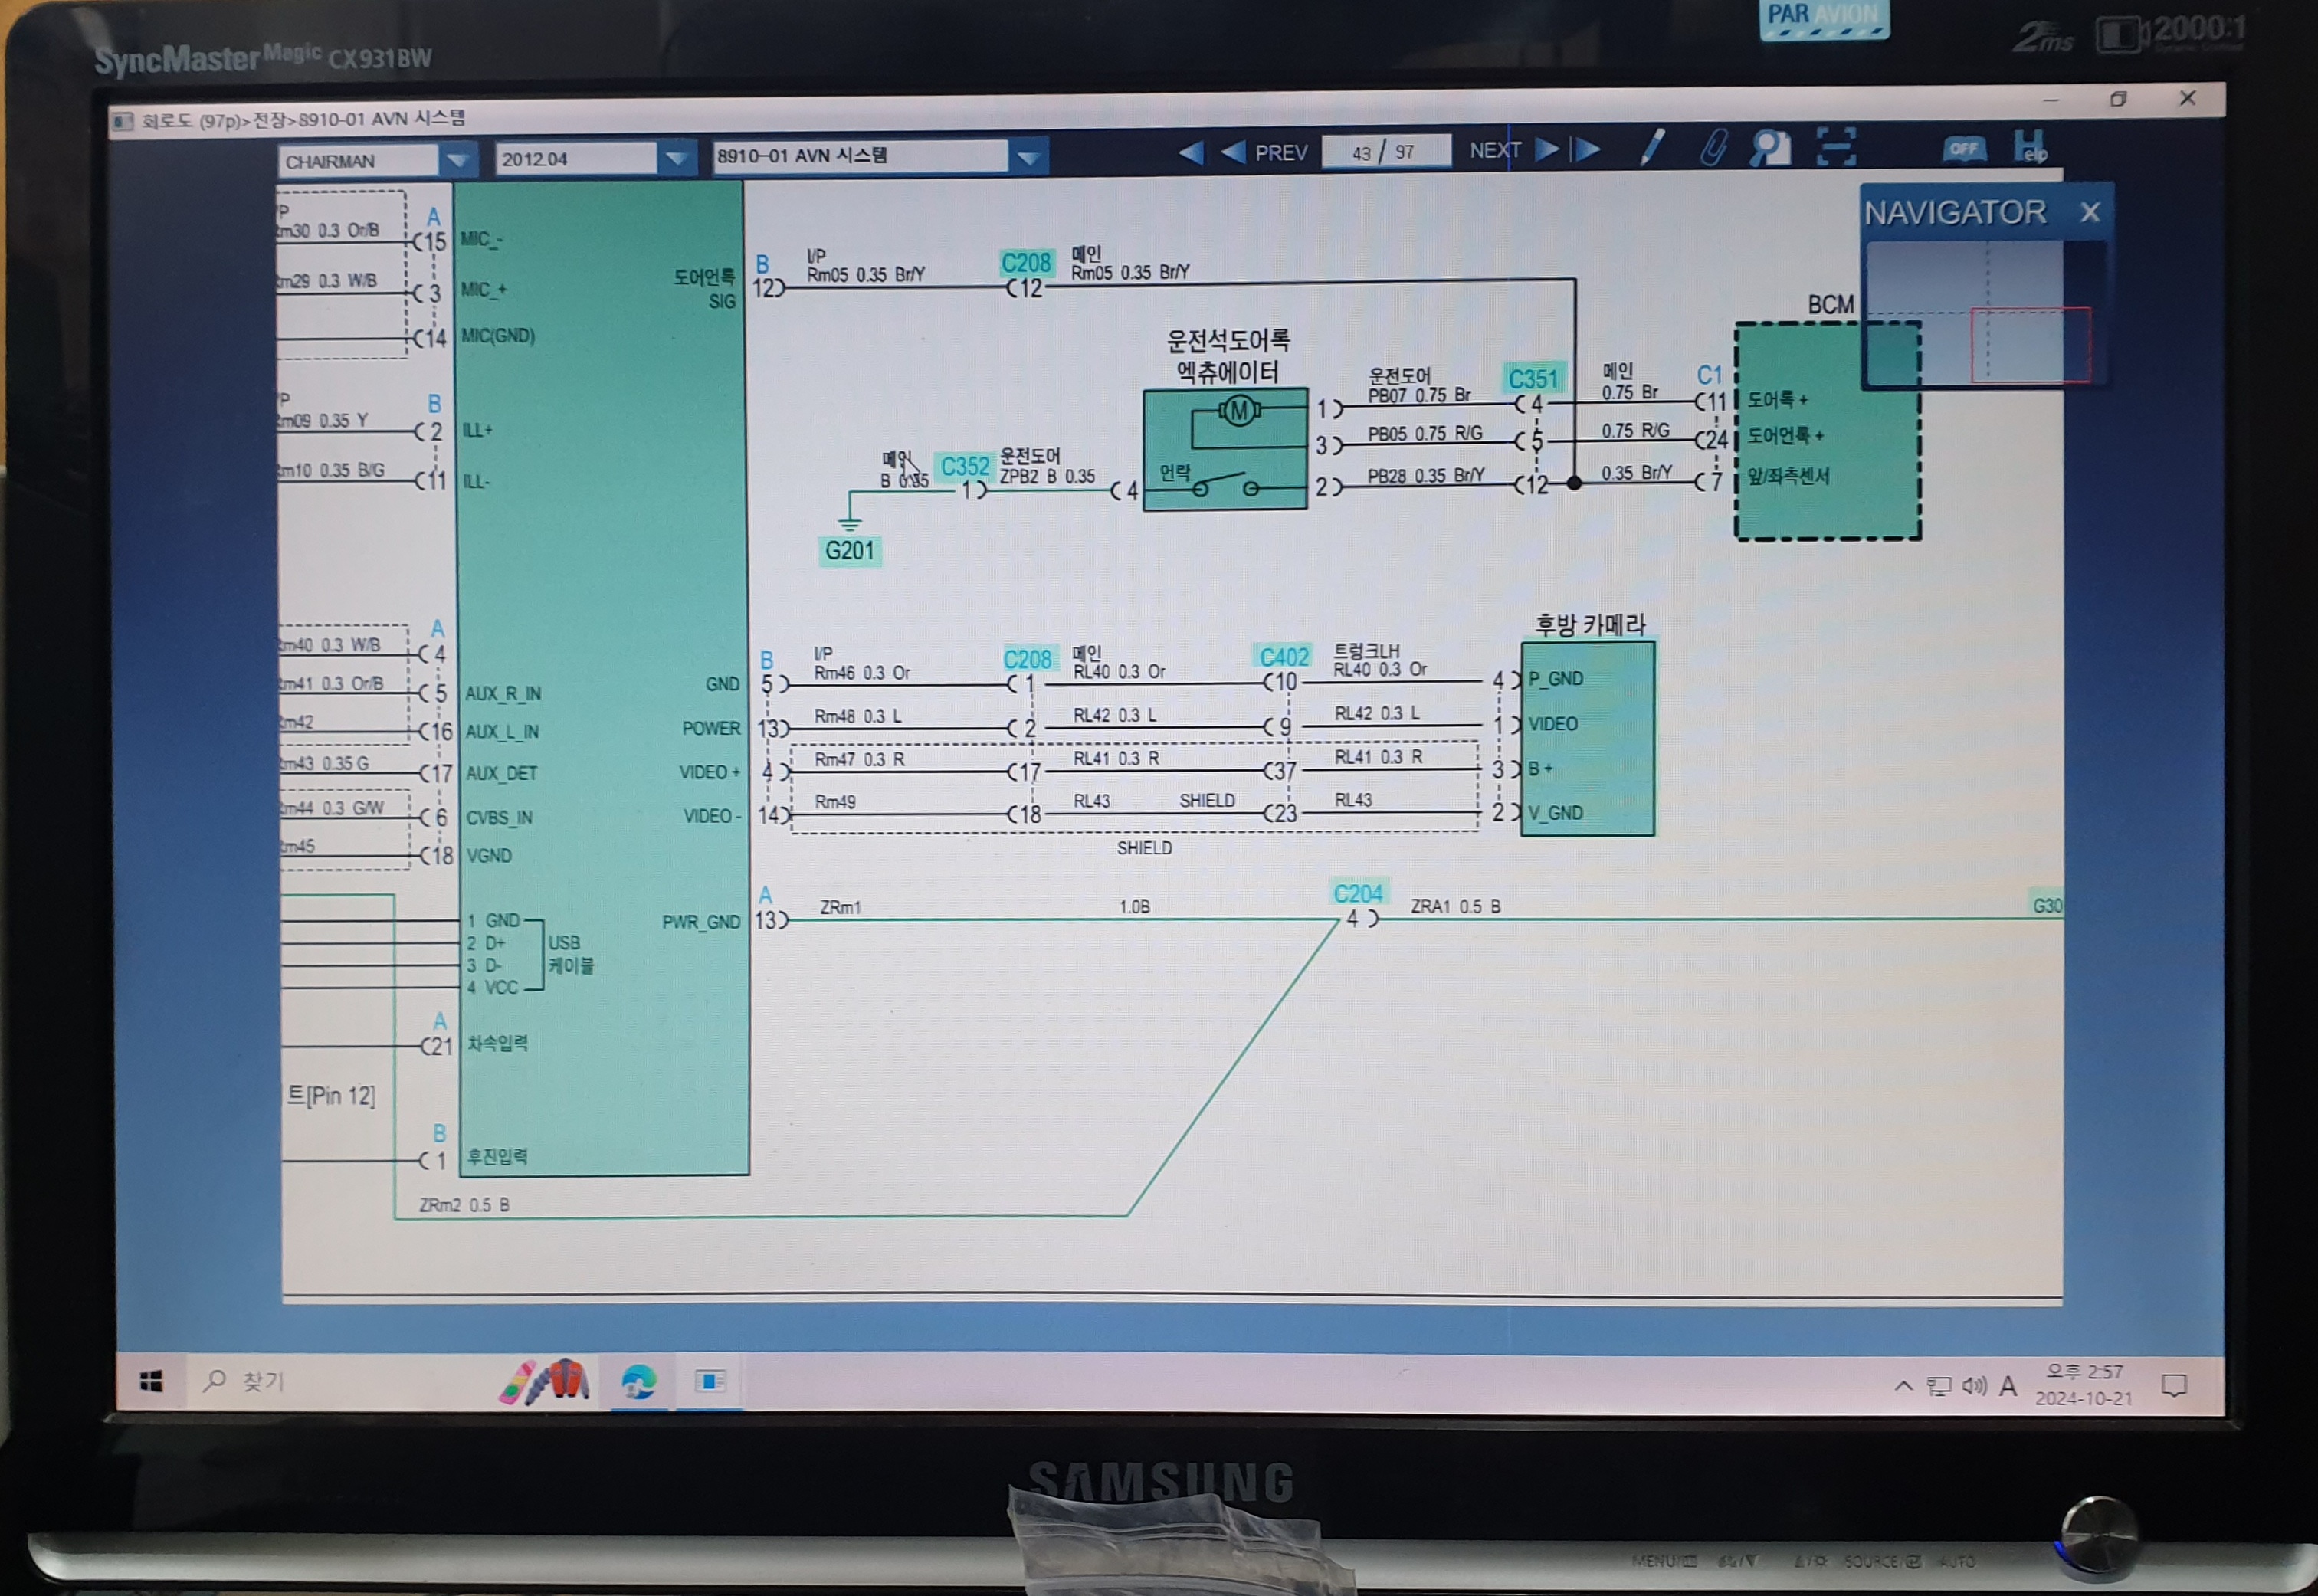Click the C402 connector label

1283,657
